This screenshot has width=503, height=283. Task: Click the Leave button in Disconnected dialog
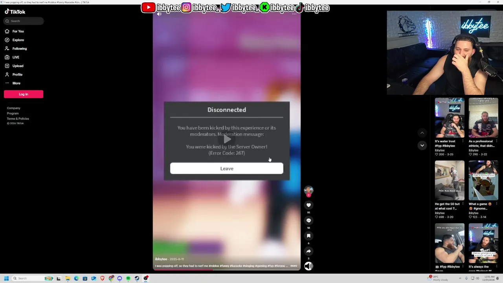tap(226, 168)
